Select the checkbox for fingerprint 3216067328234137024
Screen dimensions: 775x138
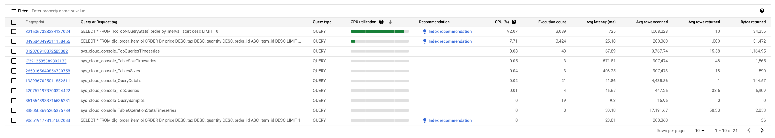[14, 32]
